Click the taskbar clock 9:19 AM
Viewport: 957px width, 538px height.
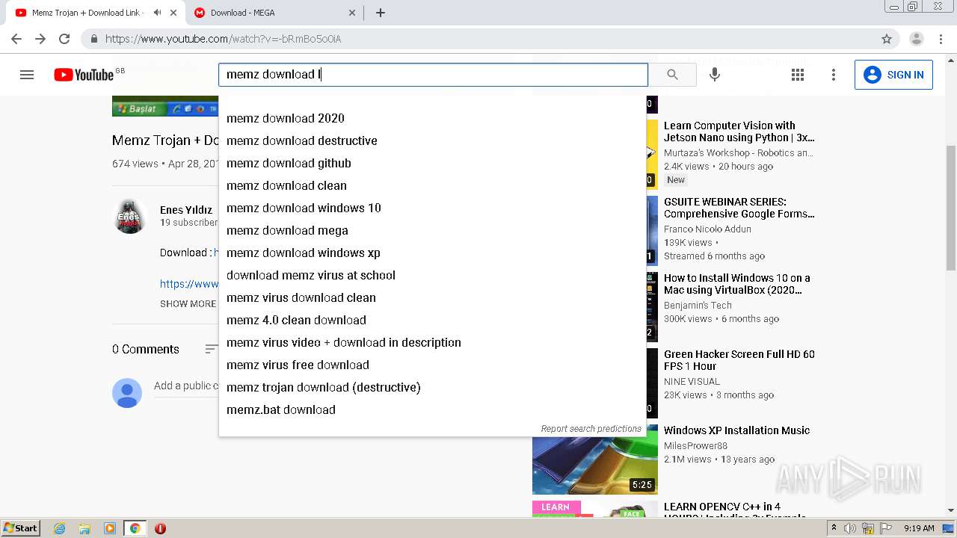[x=919, y=528]
